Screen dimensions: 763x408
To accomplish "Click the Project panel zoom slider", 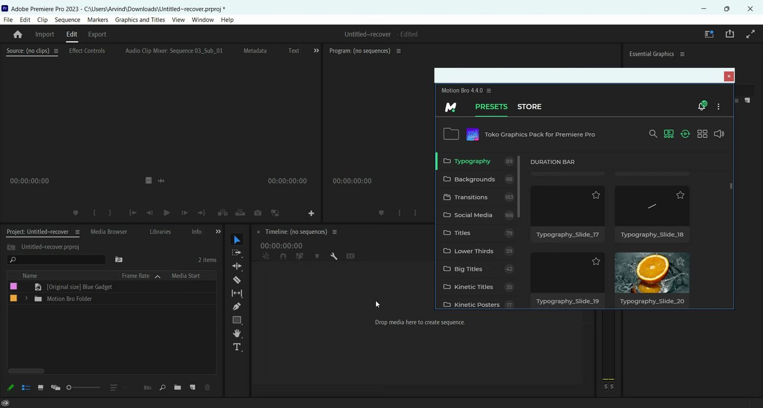I will 69,388.
